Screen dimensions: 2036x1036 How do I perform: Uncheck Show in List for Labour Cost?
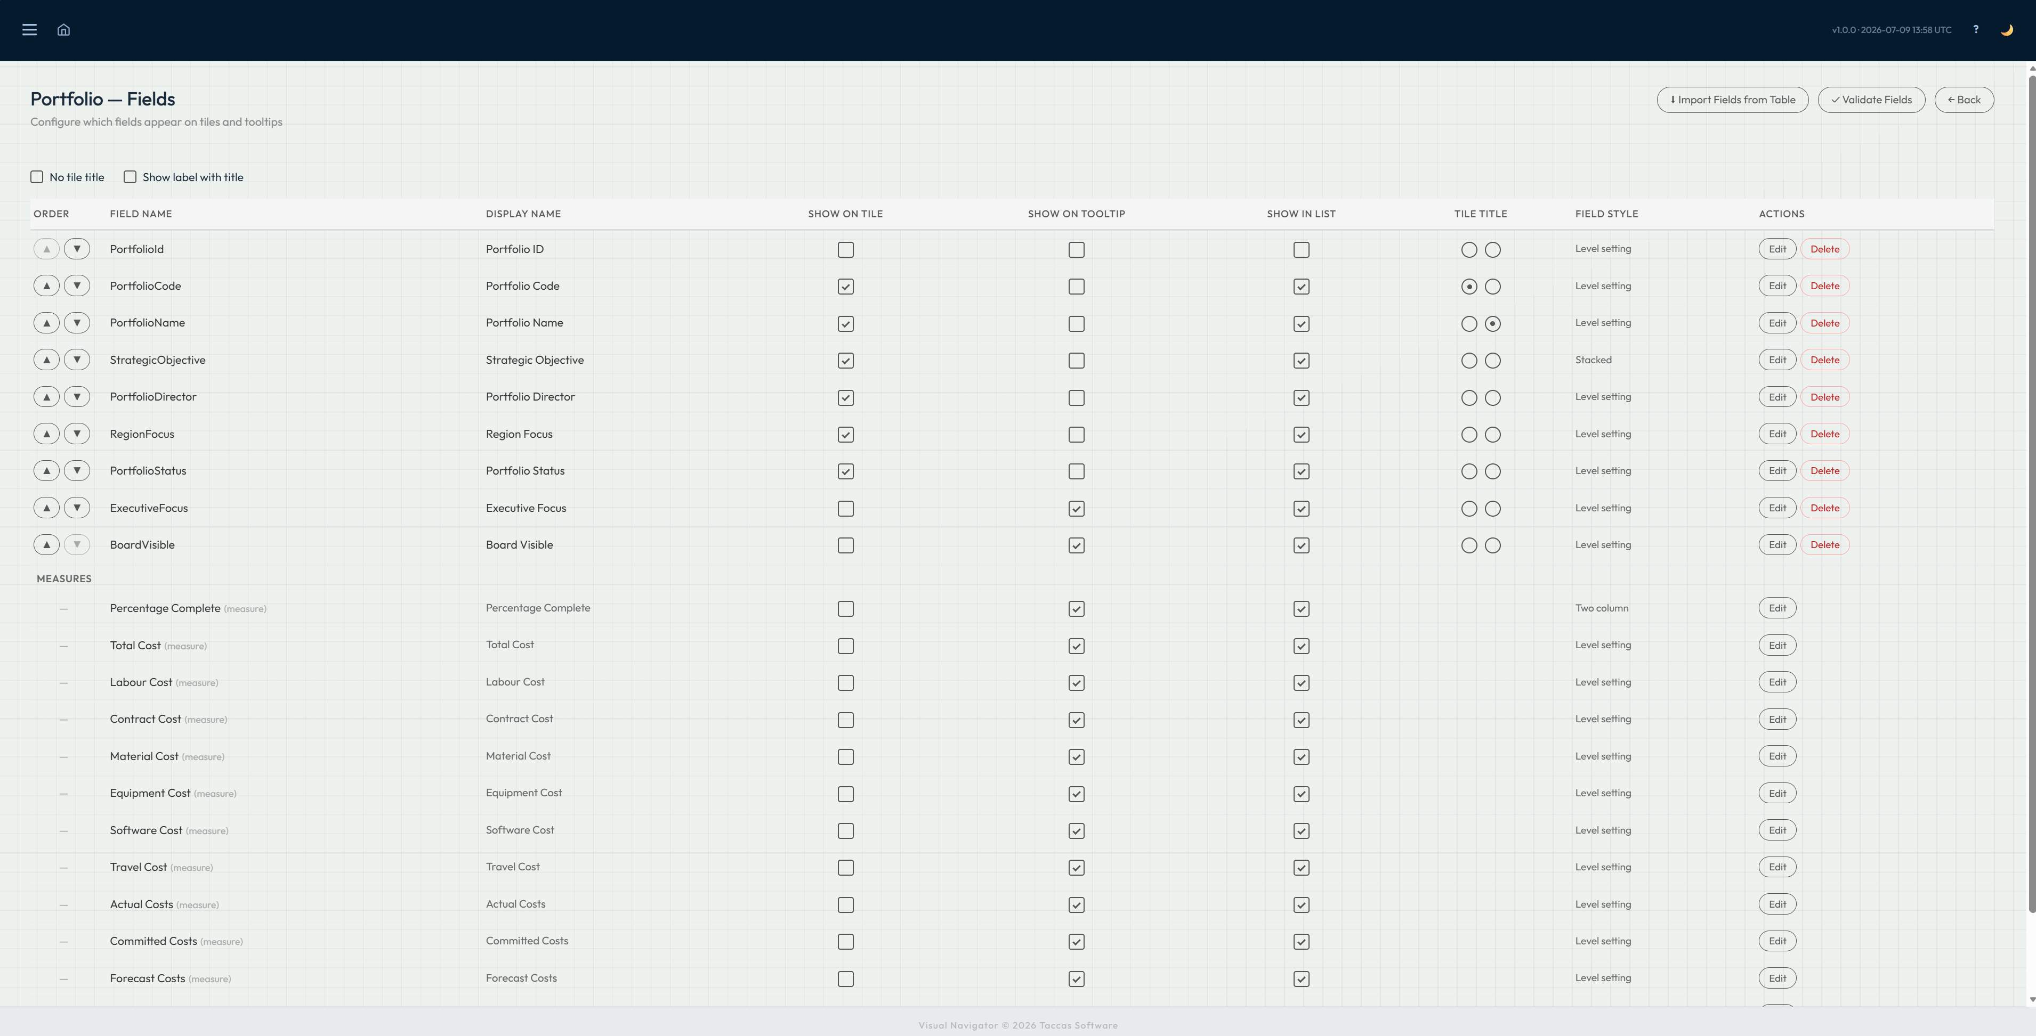(x=1302, y=683)
